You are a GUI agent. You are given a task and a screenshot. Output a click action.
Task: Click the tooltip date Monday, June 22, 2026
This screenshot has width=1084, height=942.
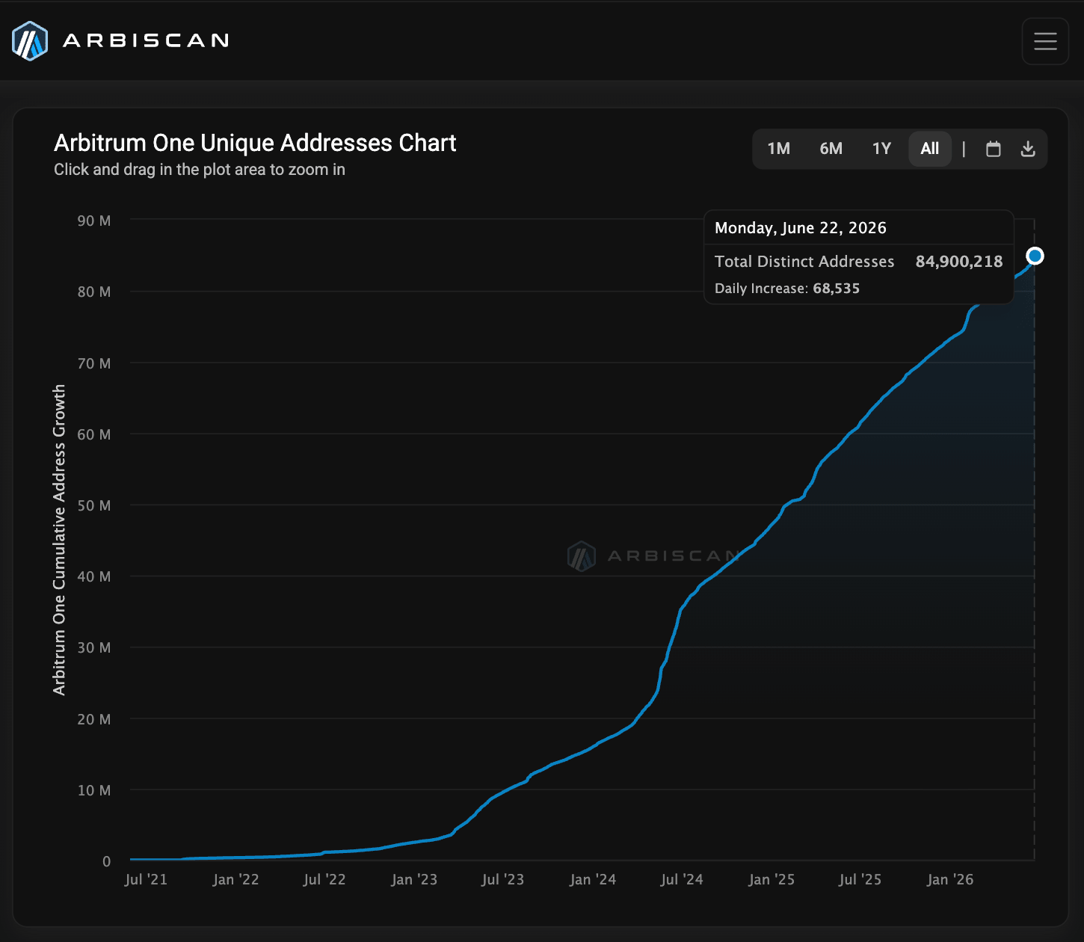coord(801,228)
